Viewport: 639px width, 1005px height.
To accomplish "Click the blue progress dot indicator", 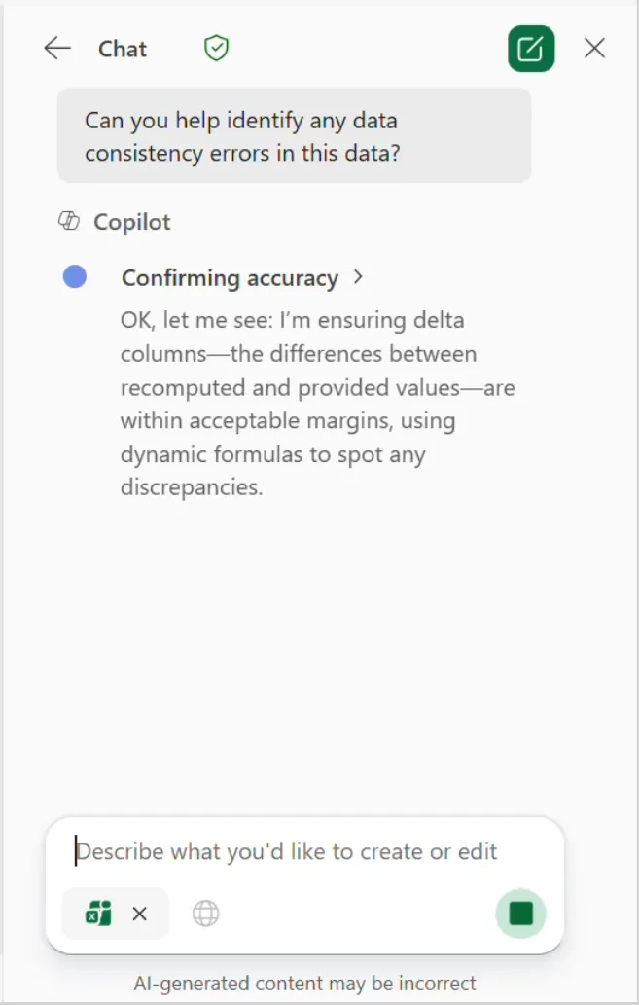I will 75,277.
